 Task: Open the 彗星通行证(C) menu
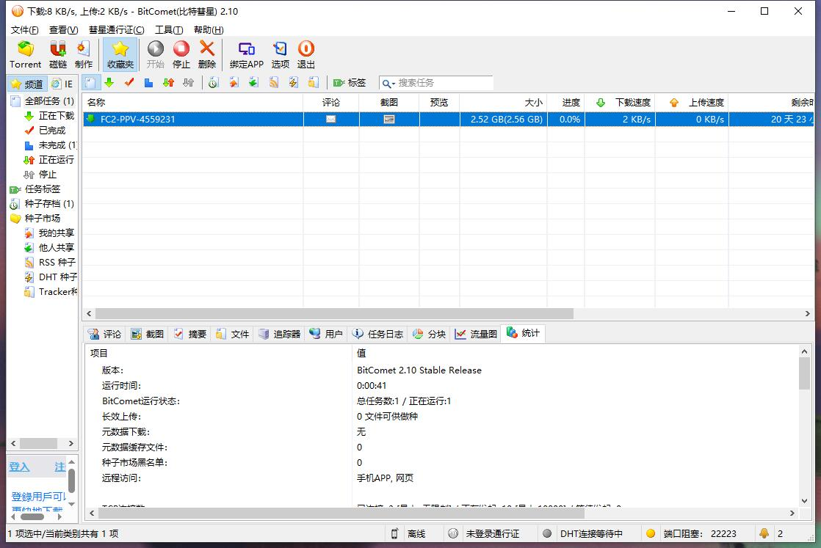point(116,30)
